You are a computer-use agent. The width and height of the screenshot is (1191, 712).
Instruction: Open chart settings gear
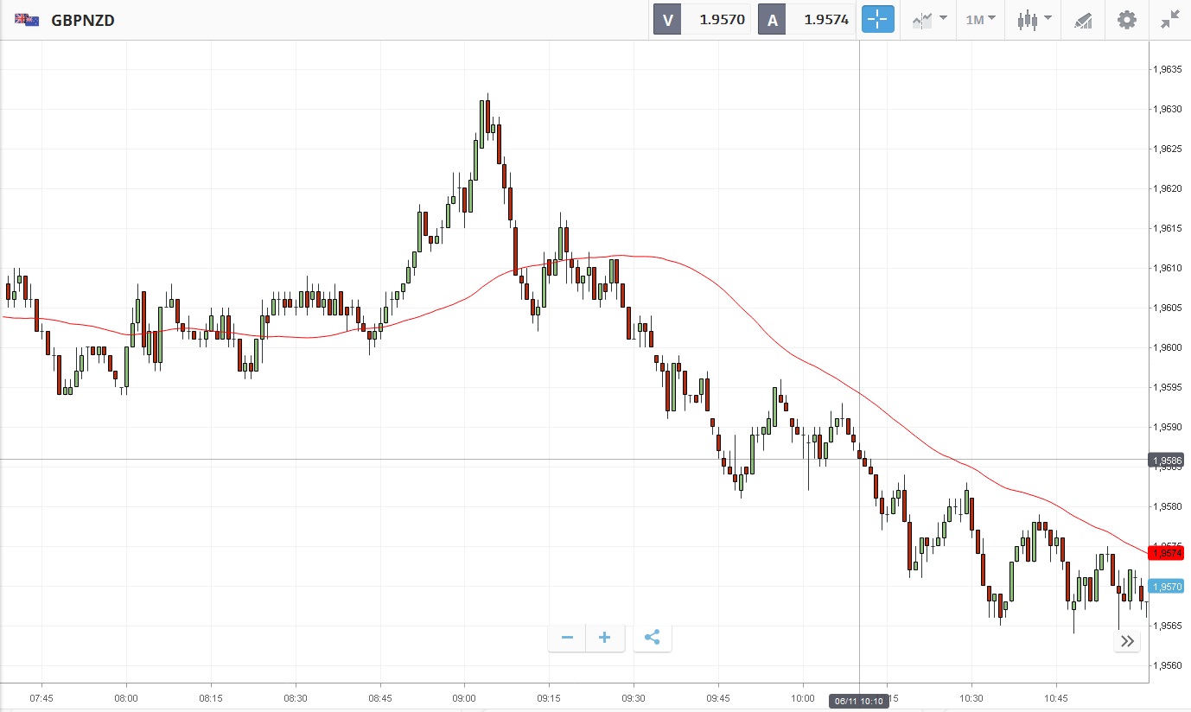pyautogui.click(x=1127, y=19)
